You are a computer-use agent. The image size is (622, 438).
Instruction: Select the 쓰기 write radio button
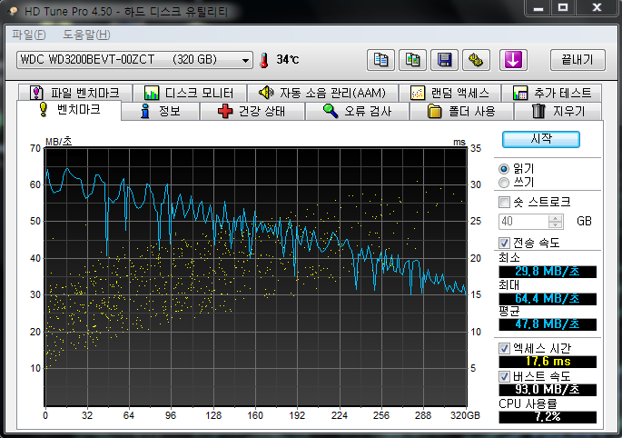[504, 183]
